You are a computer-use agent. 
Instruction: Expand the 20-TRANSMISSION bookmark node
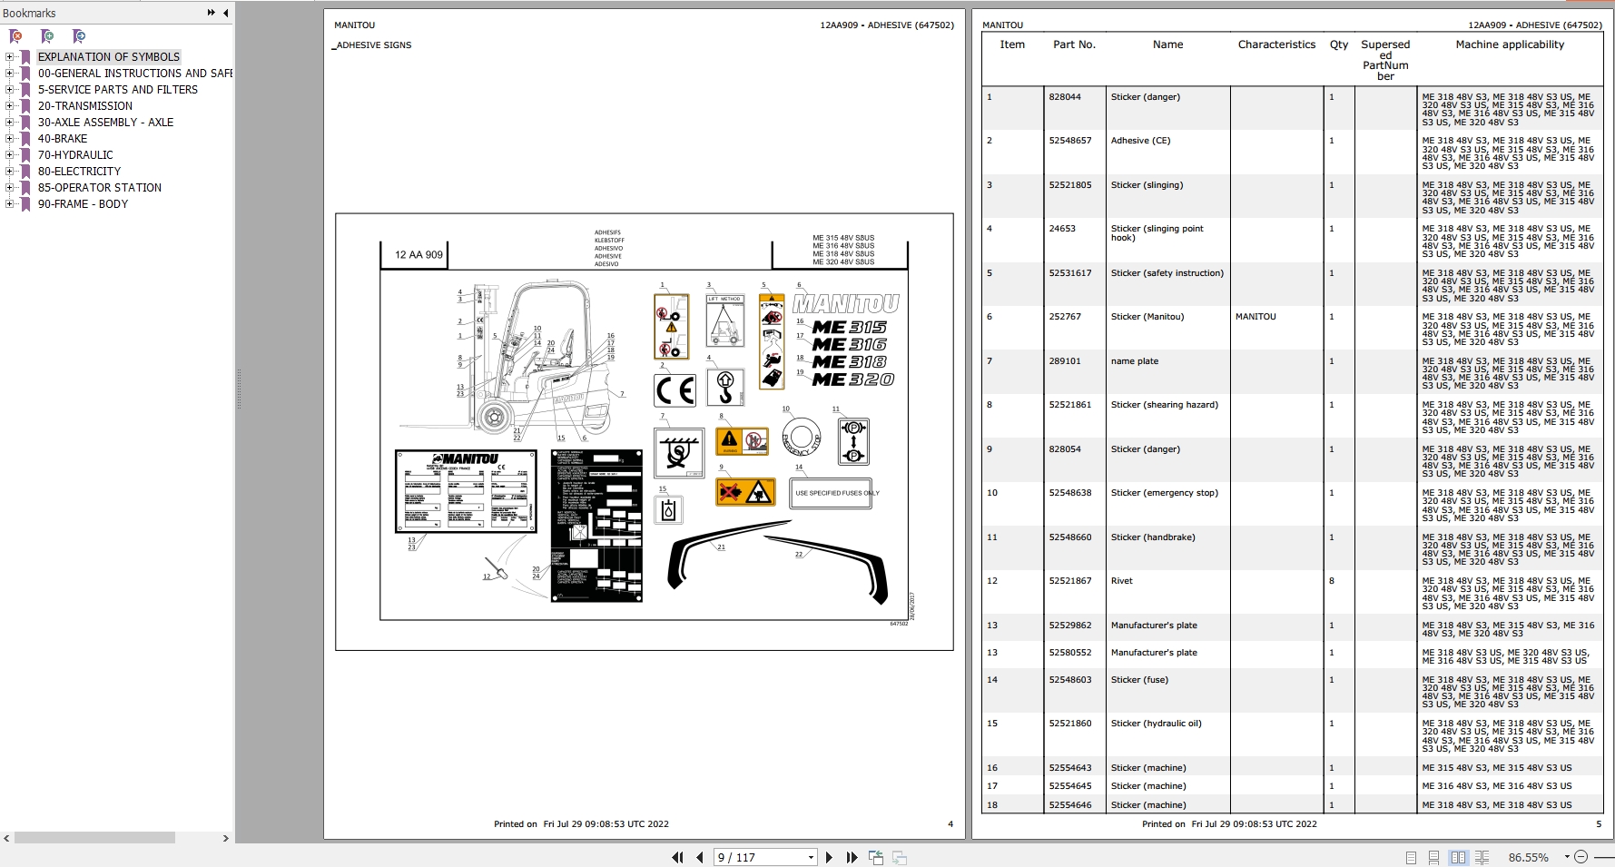coord(10,106)
